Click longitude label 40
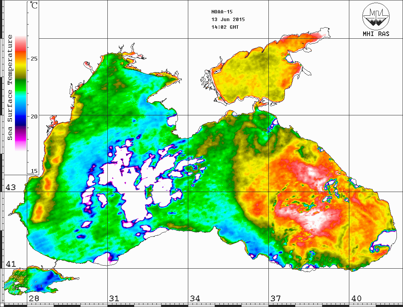The image size is (403, 307). click(x=356, y=299)
